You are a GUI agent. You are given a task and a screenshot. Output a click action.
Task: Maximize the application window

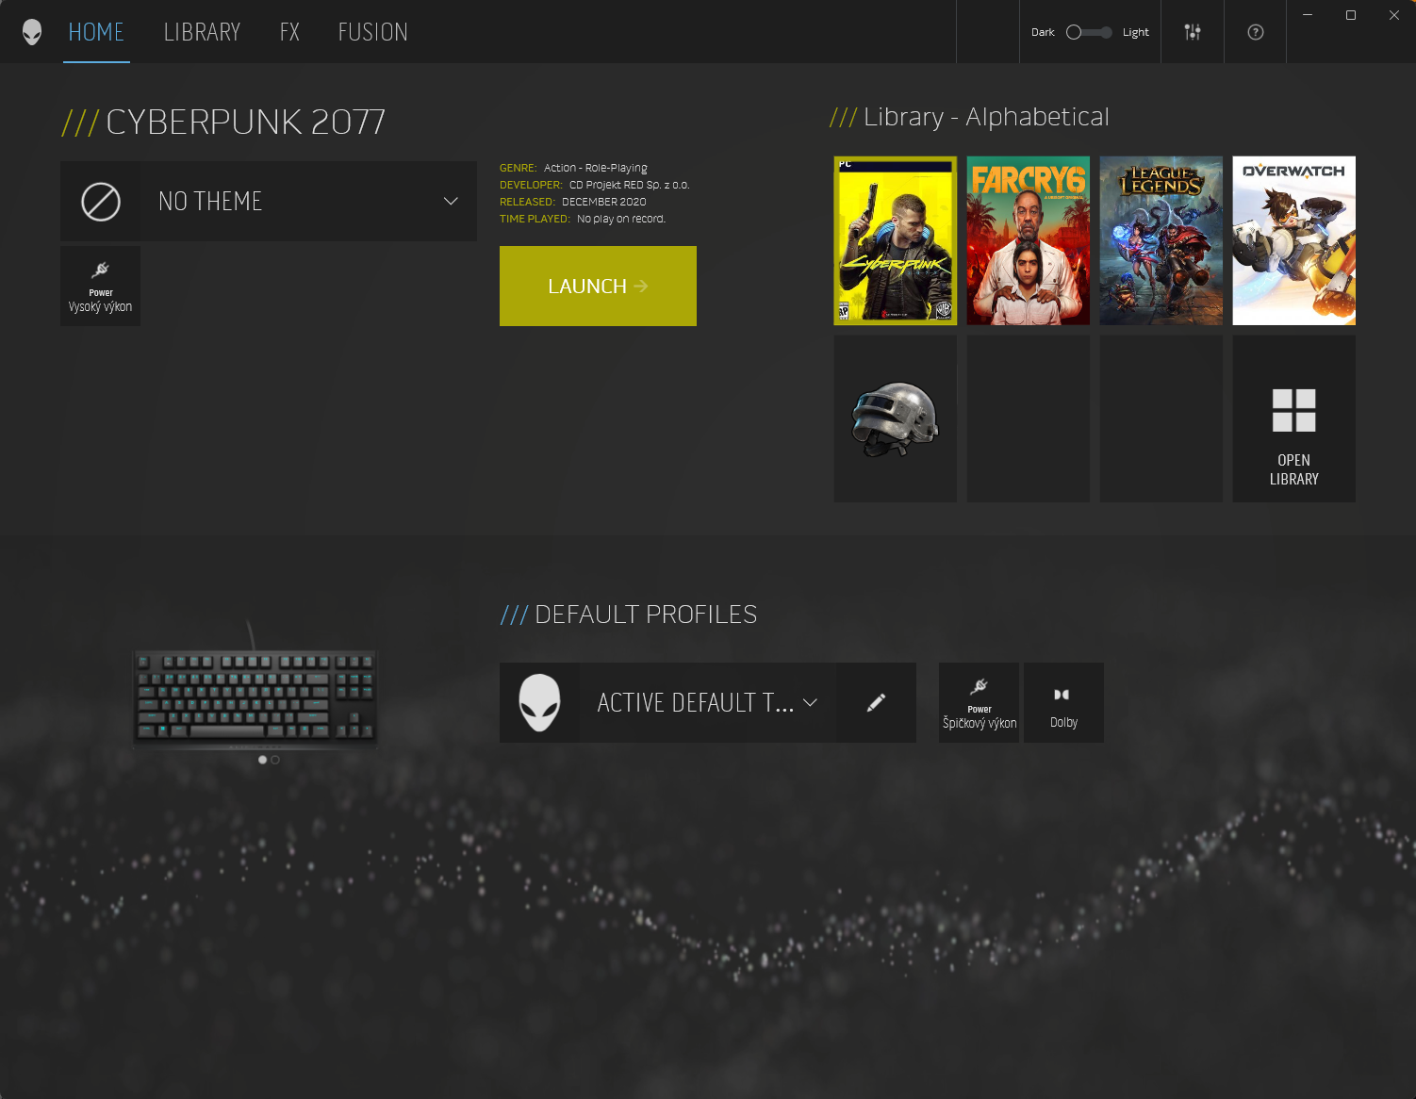(1351, 15)
